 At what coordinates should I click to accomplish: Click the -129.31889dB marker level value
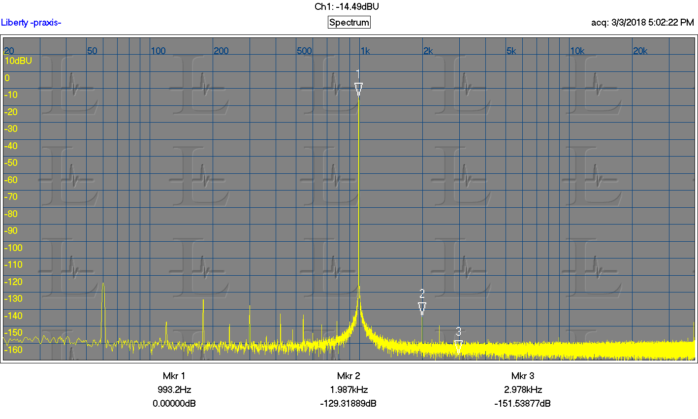coord(349,404)
